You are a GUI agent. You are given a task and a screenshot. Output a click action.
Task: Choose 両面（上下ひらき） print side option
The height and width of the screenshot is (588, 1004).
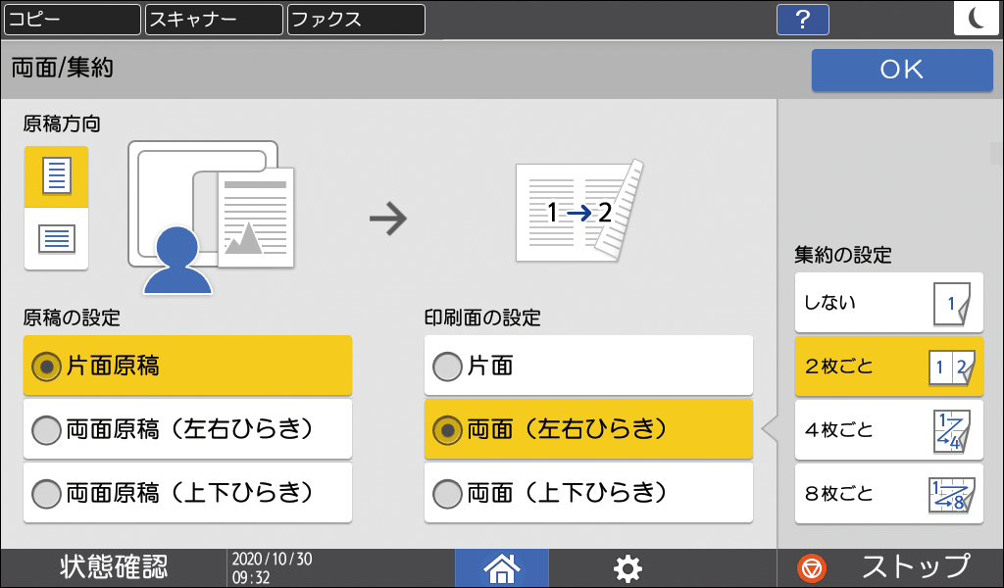(x=588, y=492)
